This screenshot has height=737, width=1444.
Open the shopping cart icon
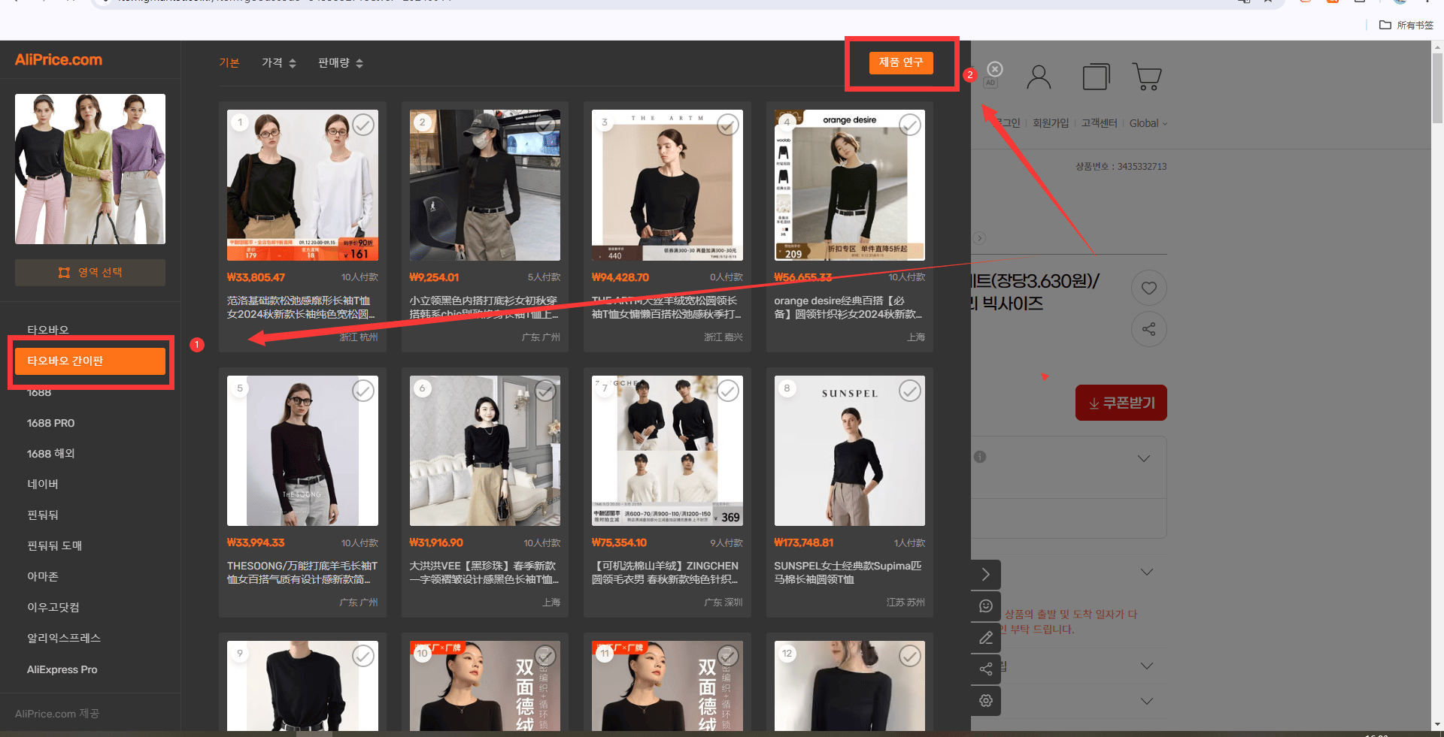pyautogui.click(x=1147, y=77)
